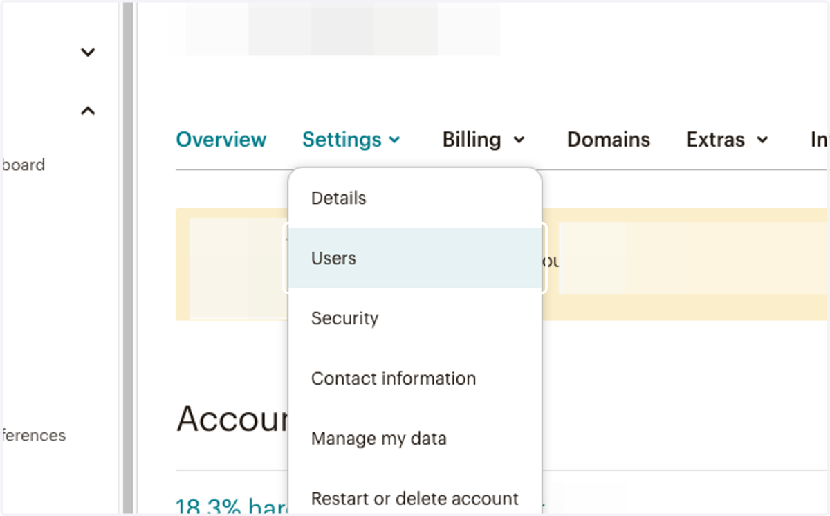Go to the Domains tab

click(609, 140)
